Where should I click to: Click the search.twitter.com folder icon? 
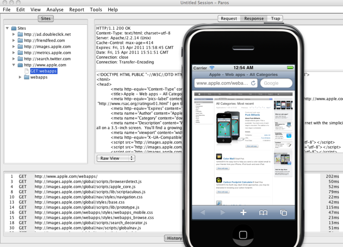point(20,59)
